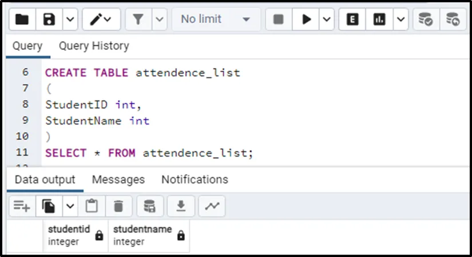Expand the dropdown arrow beside Save
Screen dimensions: 472x257
coord(69,19)
